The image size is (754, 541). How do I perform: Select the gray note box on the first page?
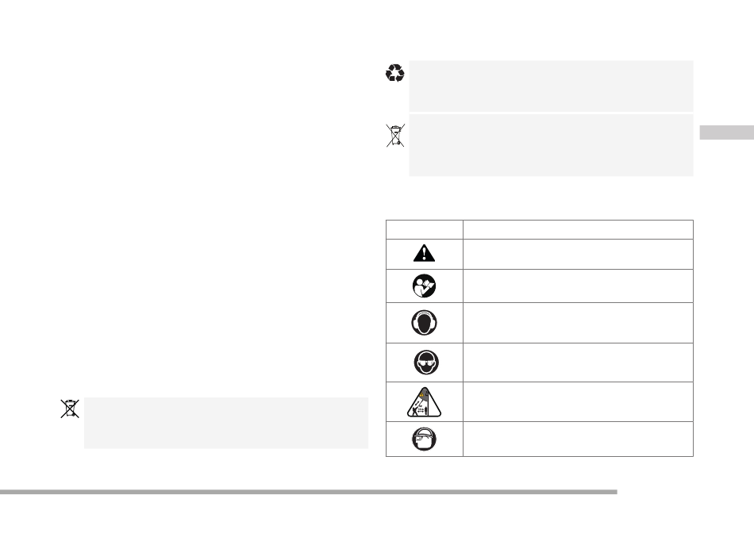[x=226, y=423]
